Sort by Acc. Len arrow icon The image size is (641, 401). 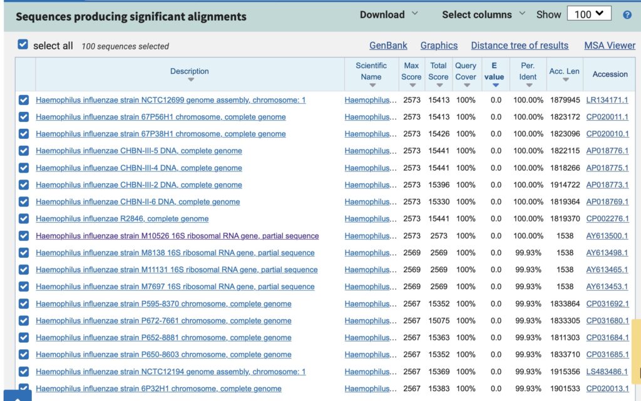tap(565, 79)
